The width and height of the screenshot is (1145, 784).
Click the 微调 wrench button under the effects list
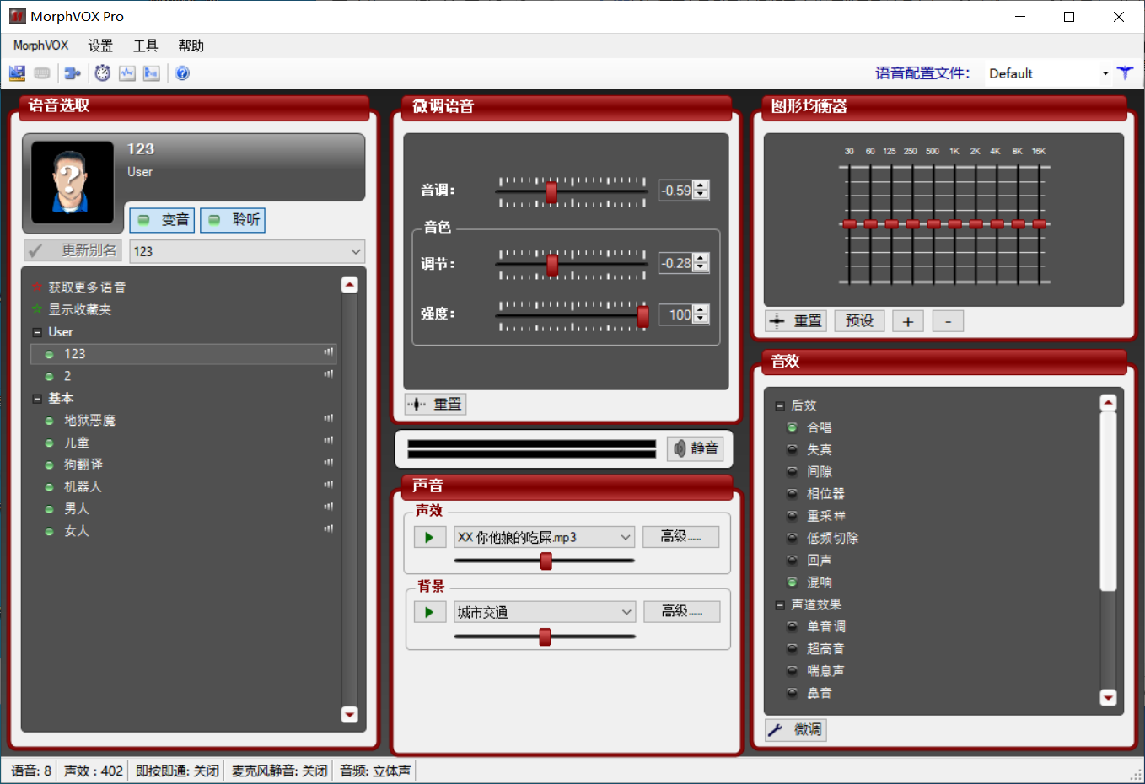[796, 730]
